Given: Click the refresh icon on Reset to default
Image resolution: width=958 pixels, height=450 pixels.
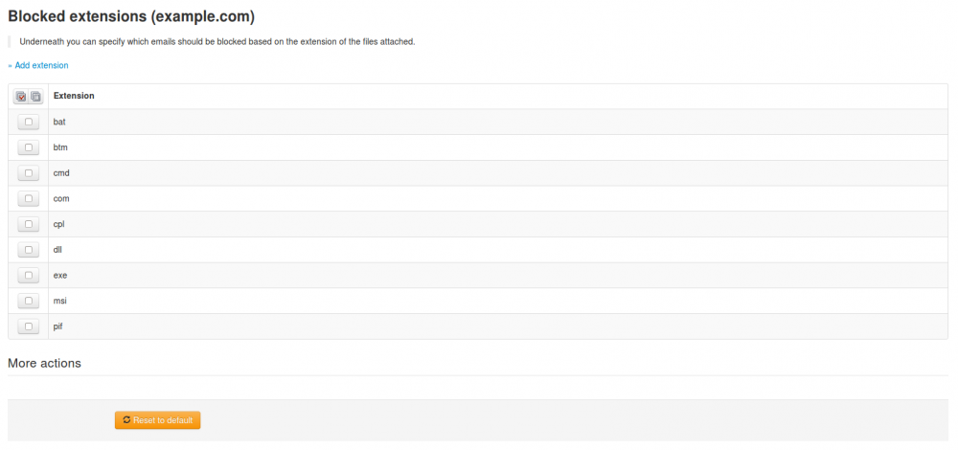Looking at the screenshot, I should [x=126, y=420].
